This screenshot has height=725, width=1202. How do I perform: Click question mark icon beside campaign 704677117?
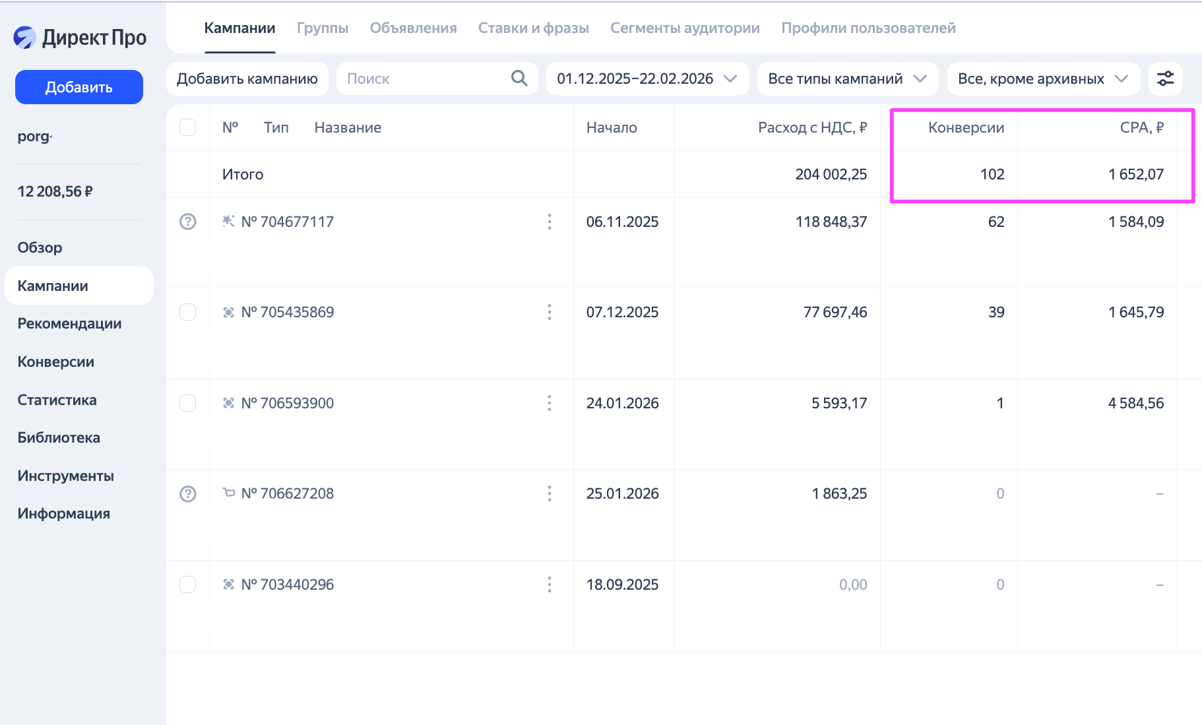[188, 222]
